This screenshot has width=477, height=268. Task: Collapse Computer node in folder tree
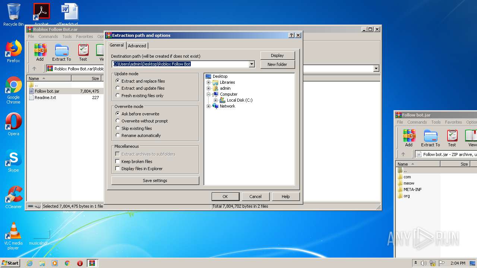[x=209, y=94]
